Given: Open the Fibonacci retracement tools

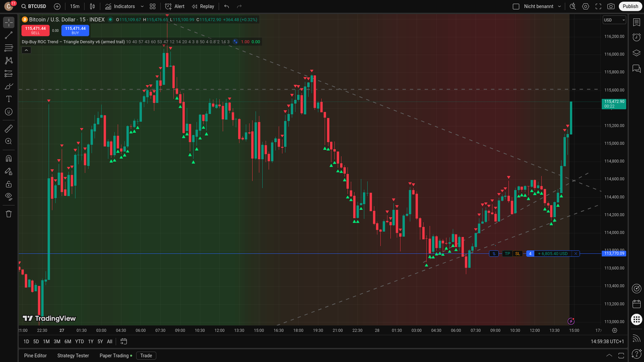Looking at the screenshot, I should pyautogui.click(x=9, y=48).
